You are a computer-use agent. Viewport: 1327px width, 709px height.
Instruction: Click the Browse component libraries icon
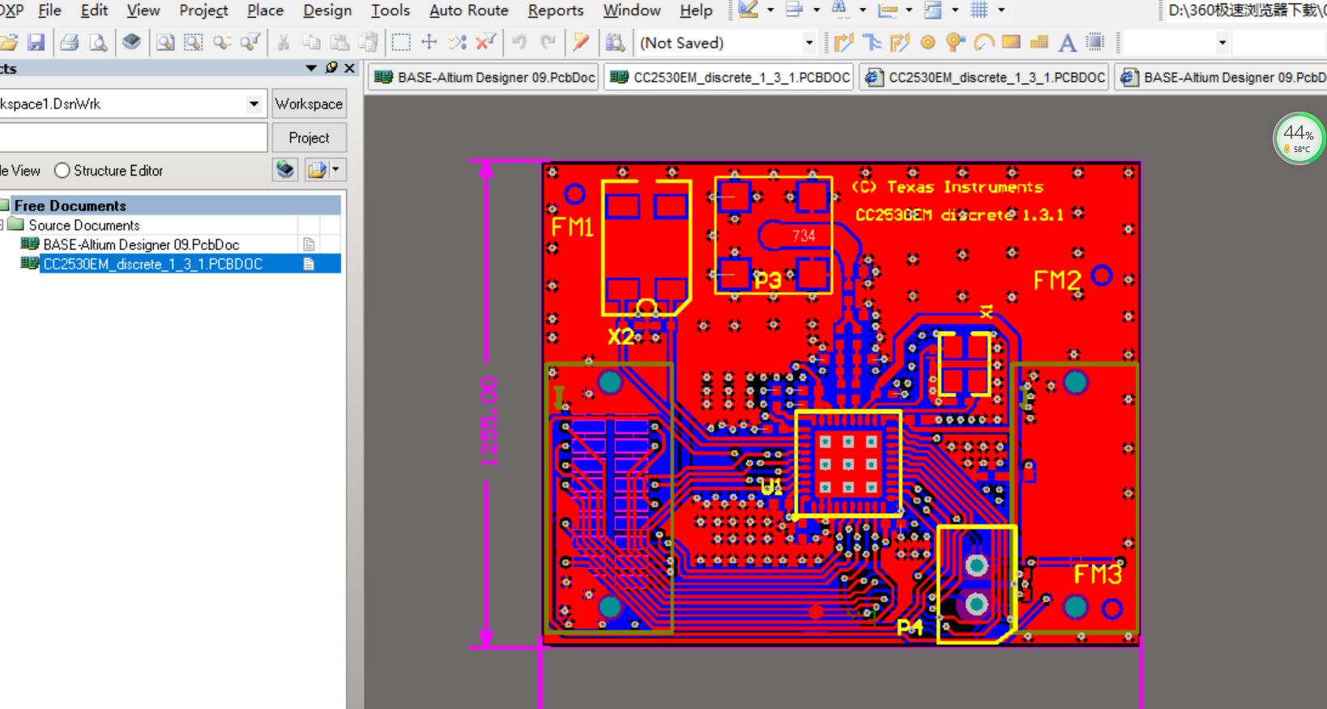(x=615, y=42)
